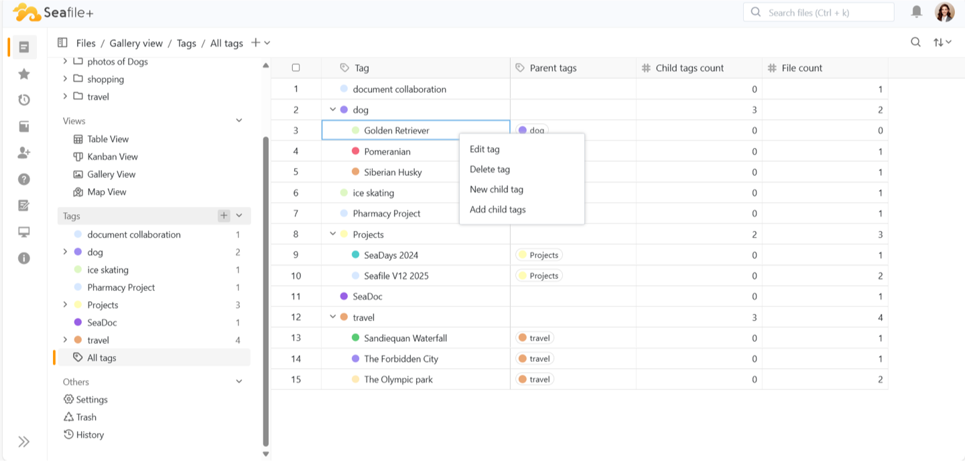The width and height of the screenshot is (965, 461).
Task: Choose Edit tag from context menu
Action: [x=522, y=149]
